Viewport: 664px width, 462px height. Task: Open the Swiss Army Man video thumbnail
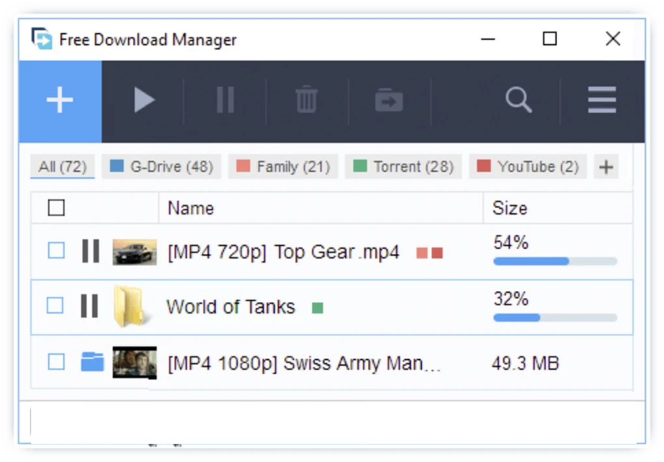(135, 363)
